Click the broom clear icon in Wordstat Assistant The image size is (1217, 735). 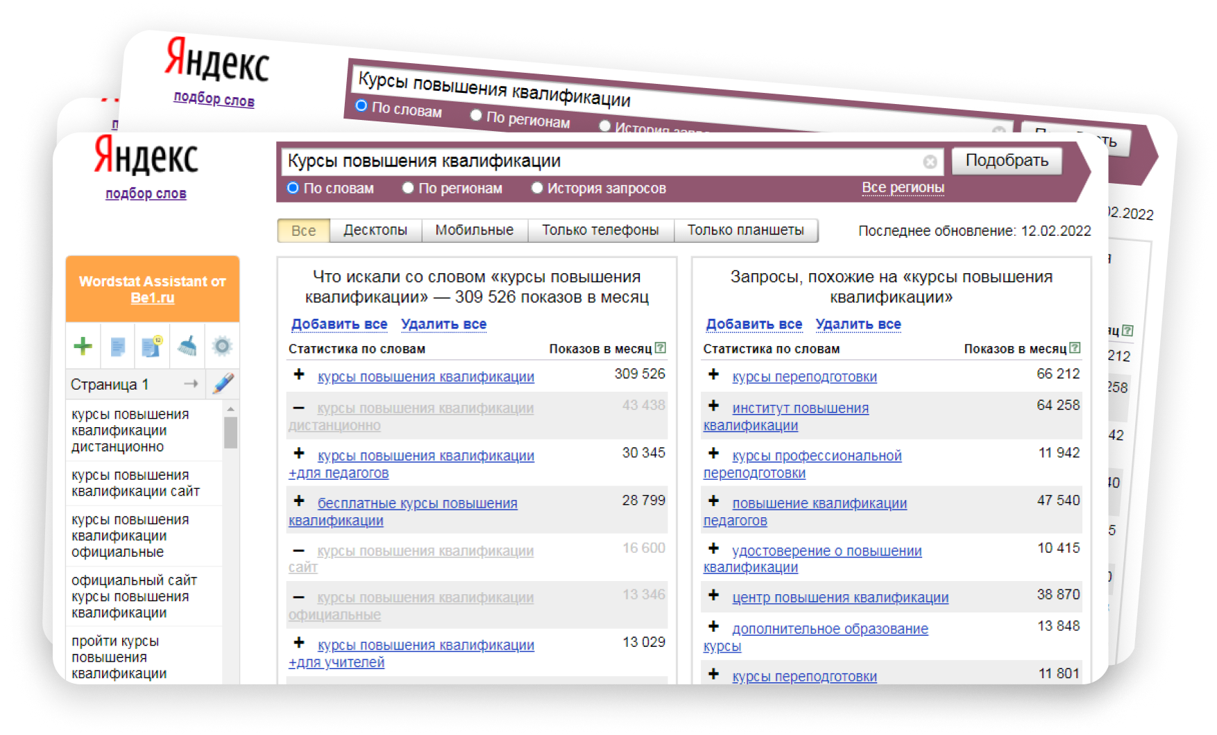click(187, 345)
